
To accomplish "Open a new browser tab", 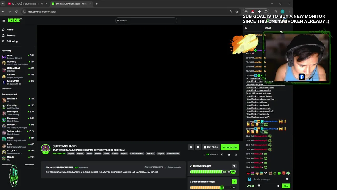I will point(96,4).
